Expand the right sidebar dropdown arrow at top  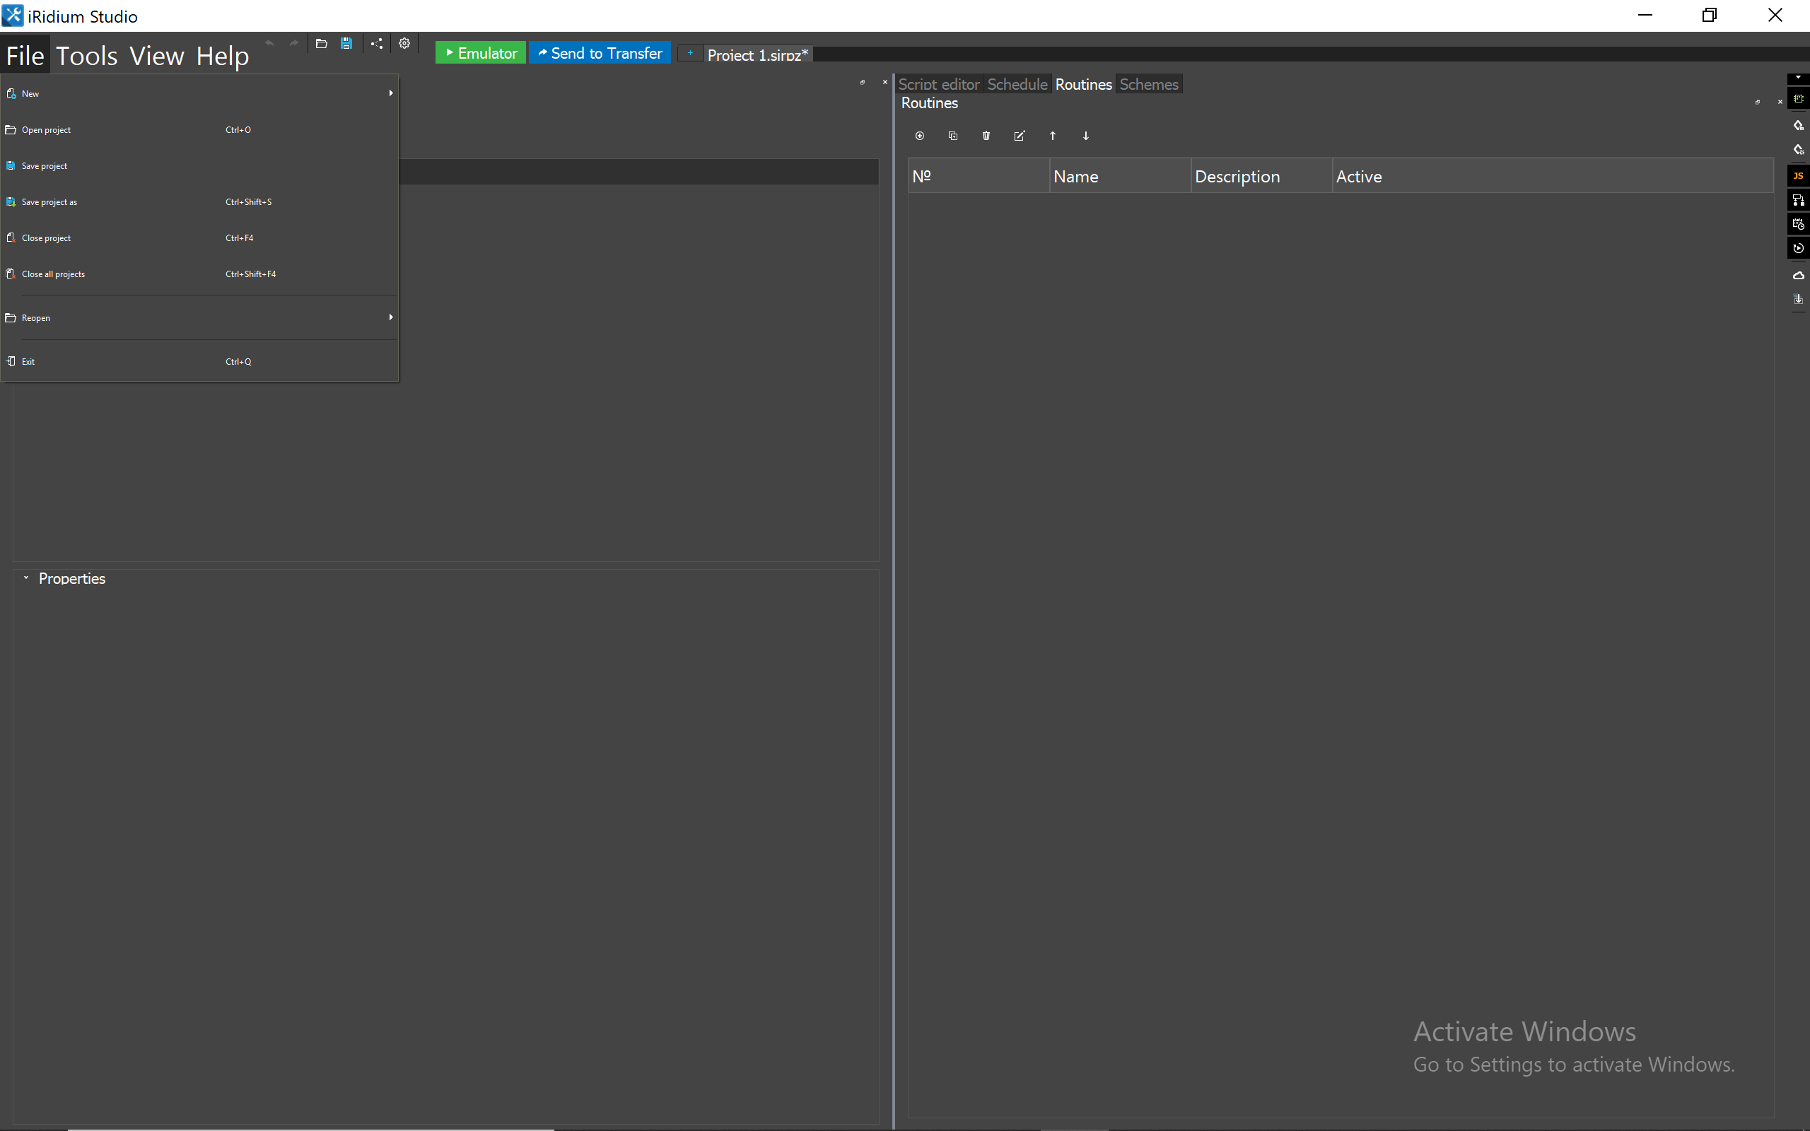[1799, 78]
